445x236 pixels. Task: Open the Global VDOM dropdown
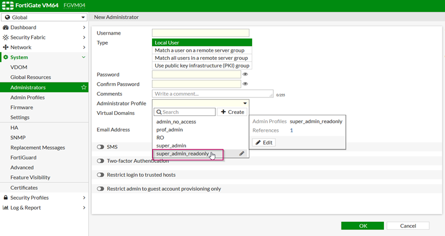44,17
